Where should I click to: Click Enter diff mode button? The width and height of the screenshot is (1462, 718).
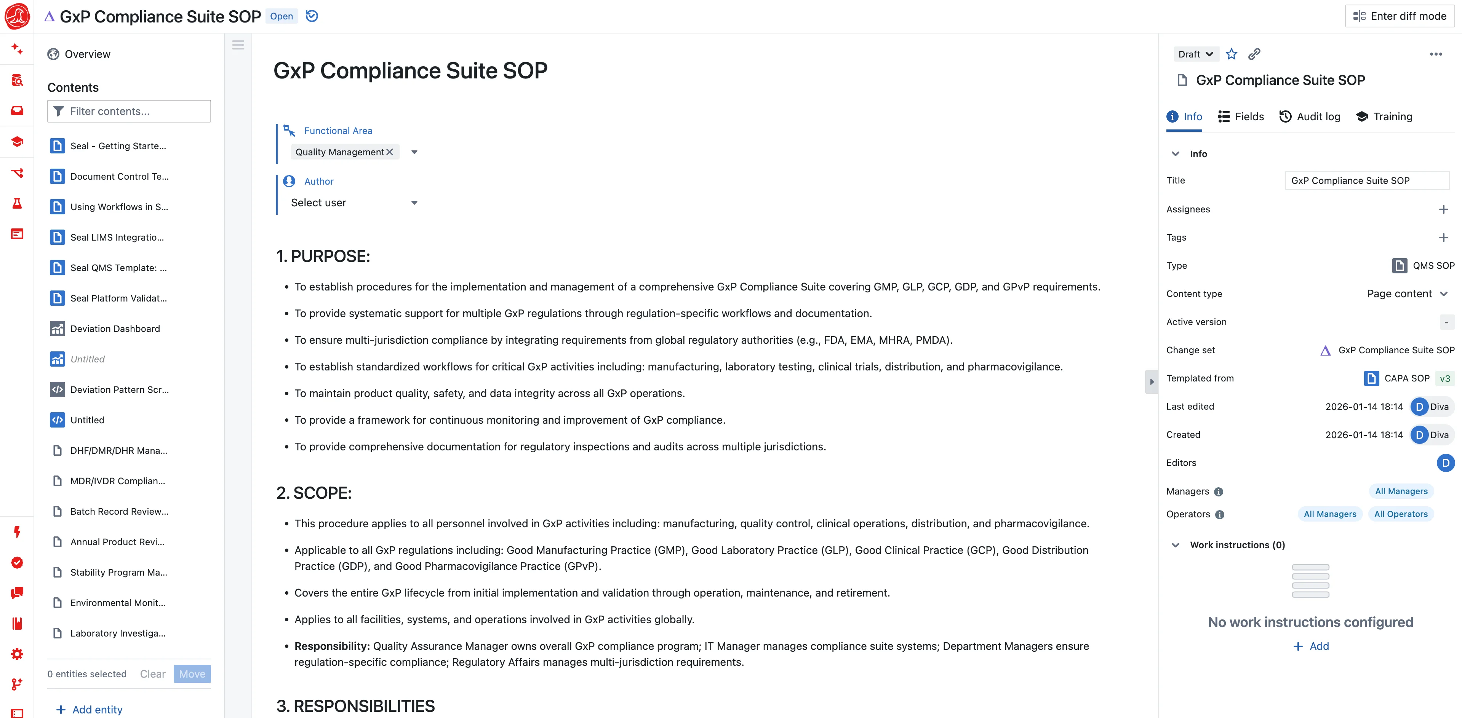1400,16
